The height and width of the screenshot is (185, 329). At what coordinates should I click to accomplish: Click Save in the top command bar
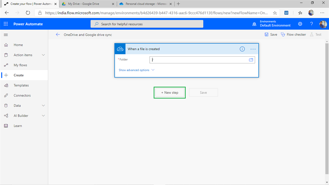[271, 34]
